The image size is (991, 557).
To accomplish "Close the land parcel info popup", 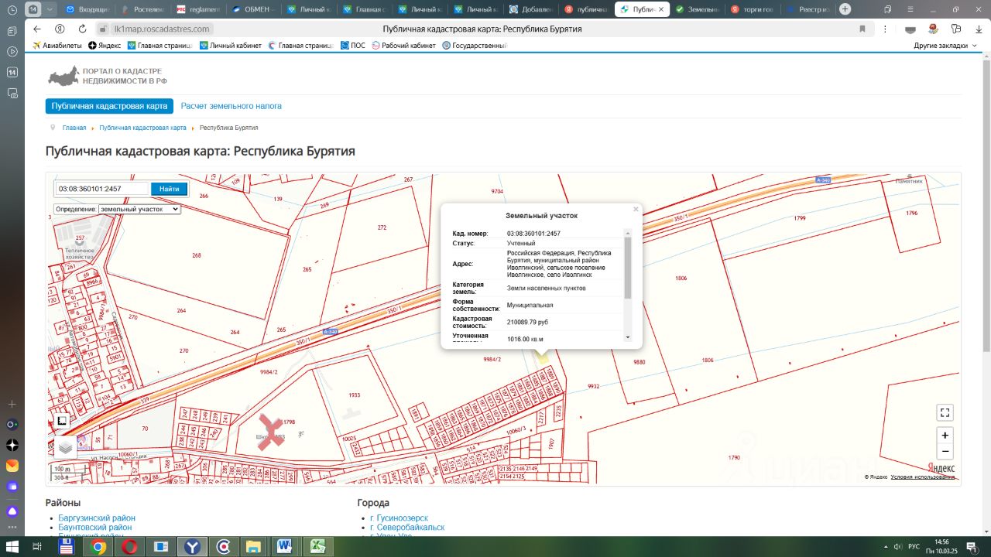I will (x=636, y=209).
